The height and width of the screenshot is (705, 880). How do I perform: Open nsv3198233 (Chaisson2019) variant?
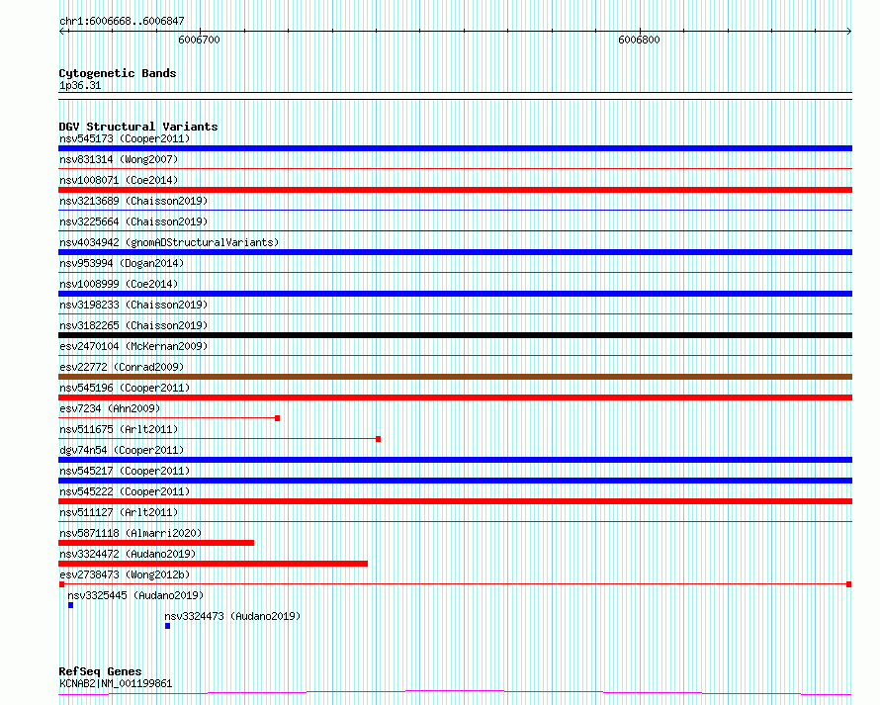click(133, 305)
